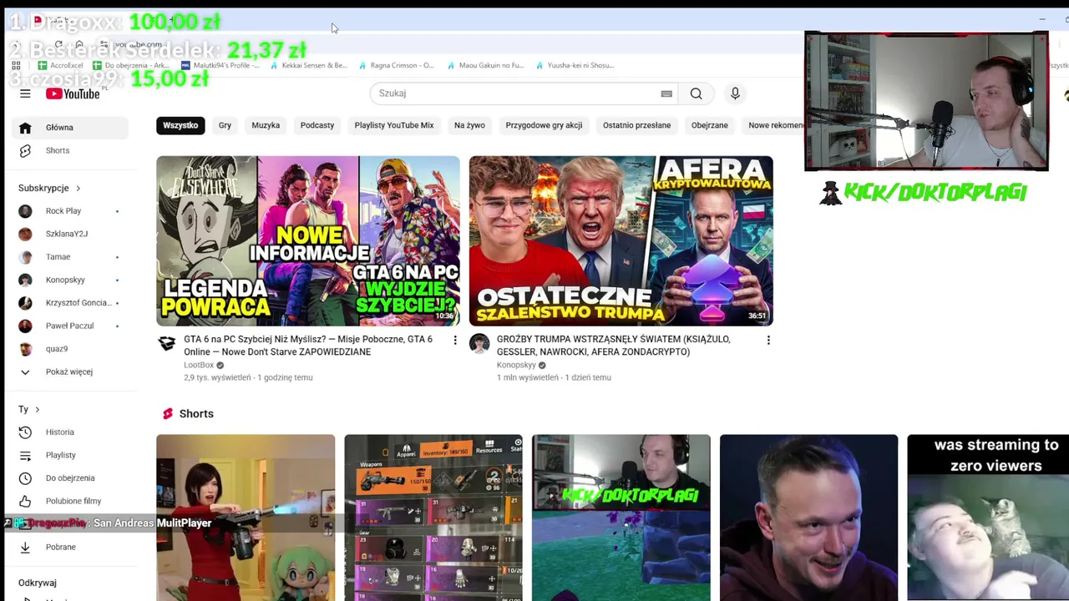1069x601 pixels.
Task: Open the Shorts sidebar link
Action: (70, 150)
